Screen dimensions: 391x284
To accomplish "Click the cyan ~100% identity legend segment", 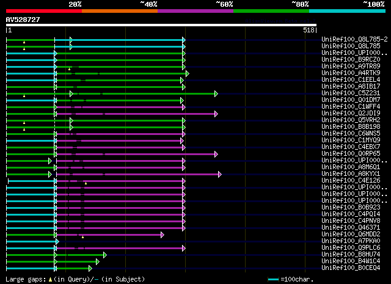I will [348, 11].
